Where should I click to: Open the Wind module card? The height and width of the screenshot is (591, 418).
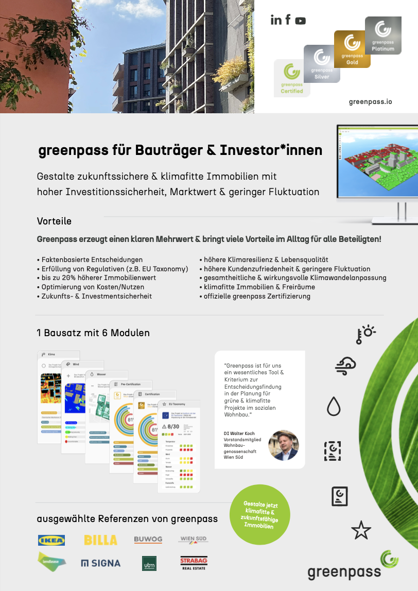(74, 407)
